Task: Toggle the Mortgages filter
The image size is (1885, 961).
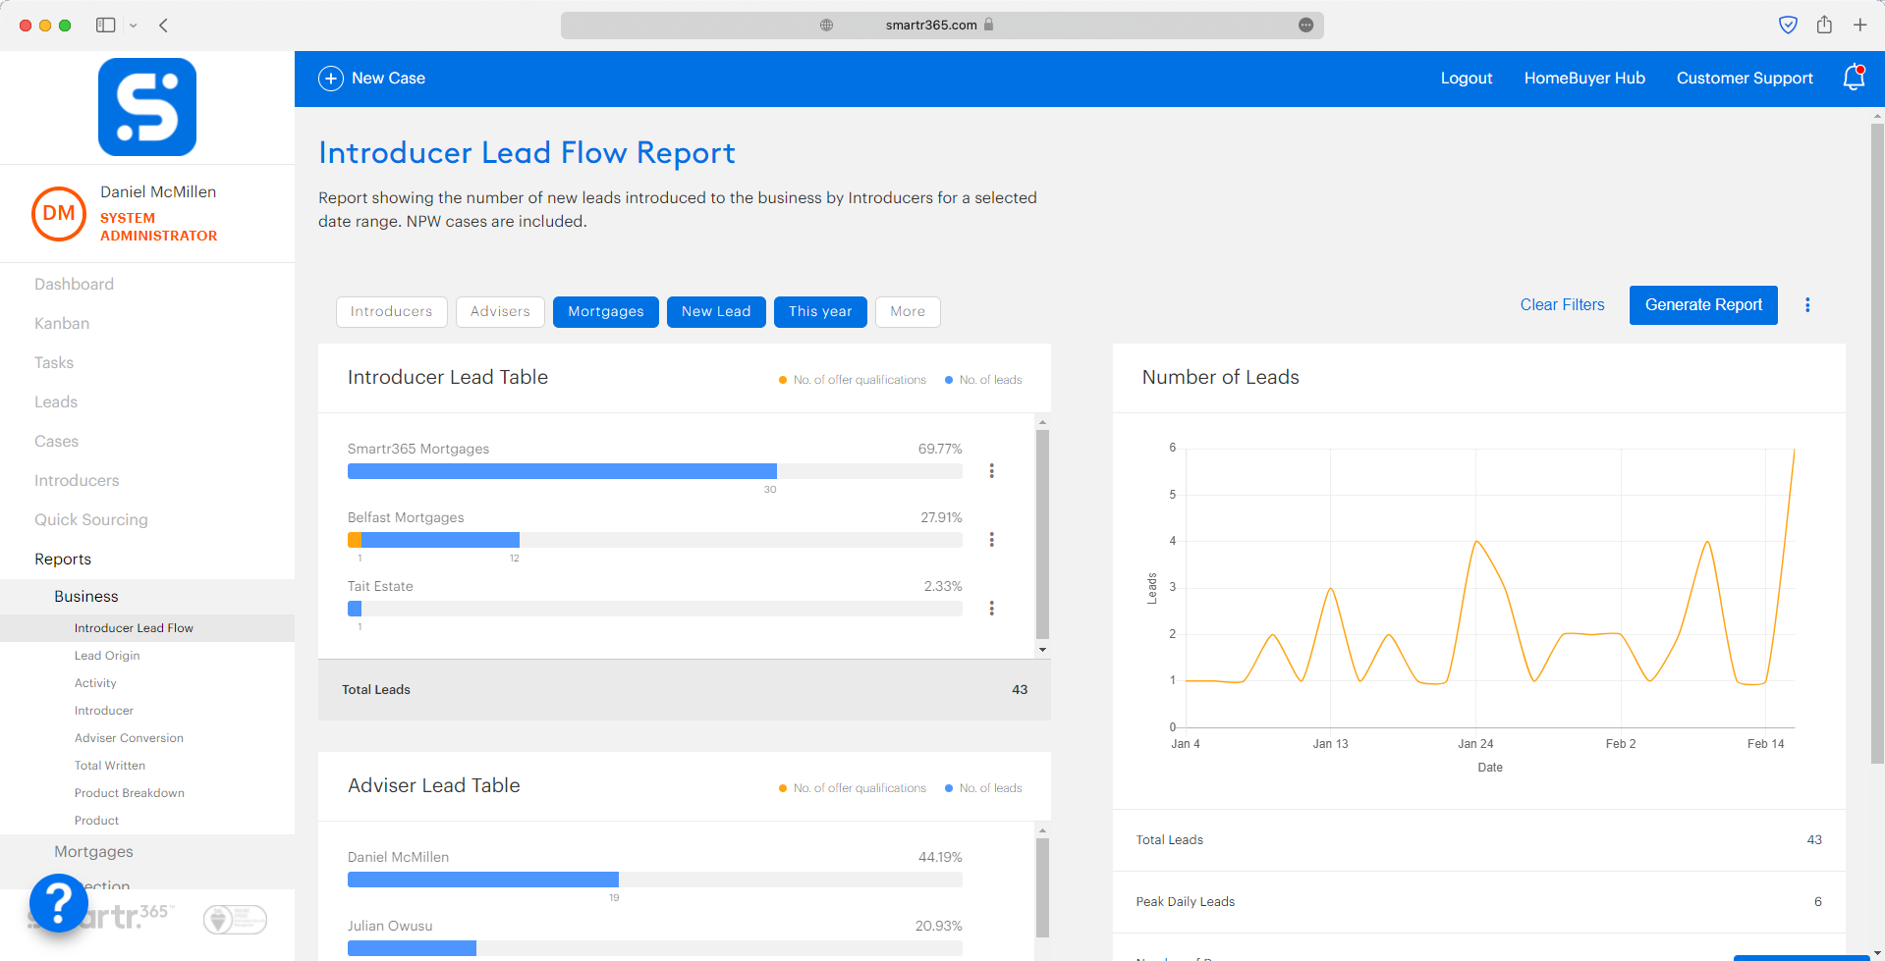Action: (x=606, y=311)
